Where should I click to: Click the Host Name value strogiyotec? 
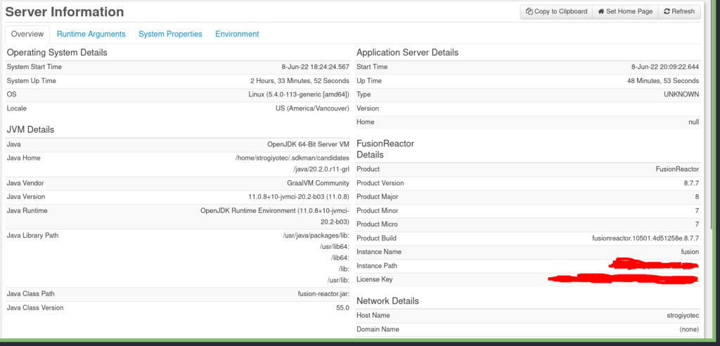point(681,315)
